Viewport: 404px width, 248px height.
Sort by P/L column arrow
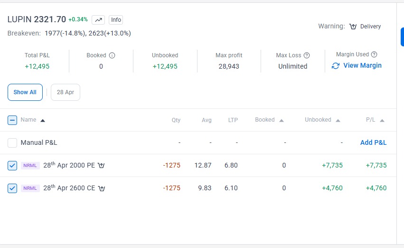382,120
